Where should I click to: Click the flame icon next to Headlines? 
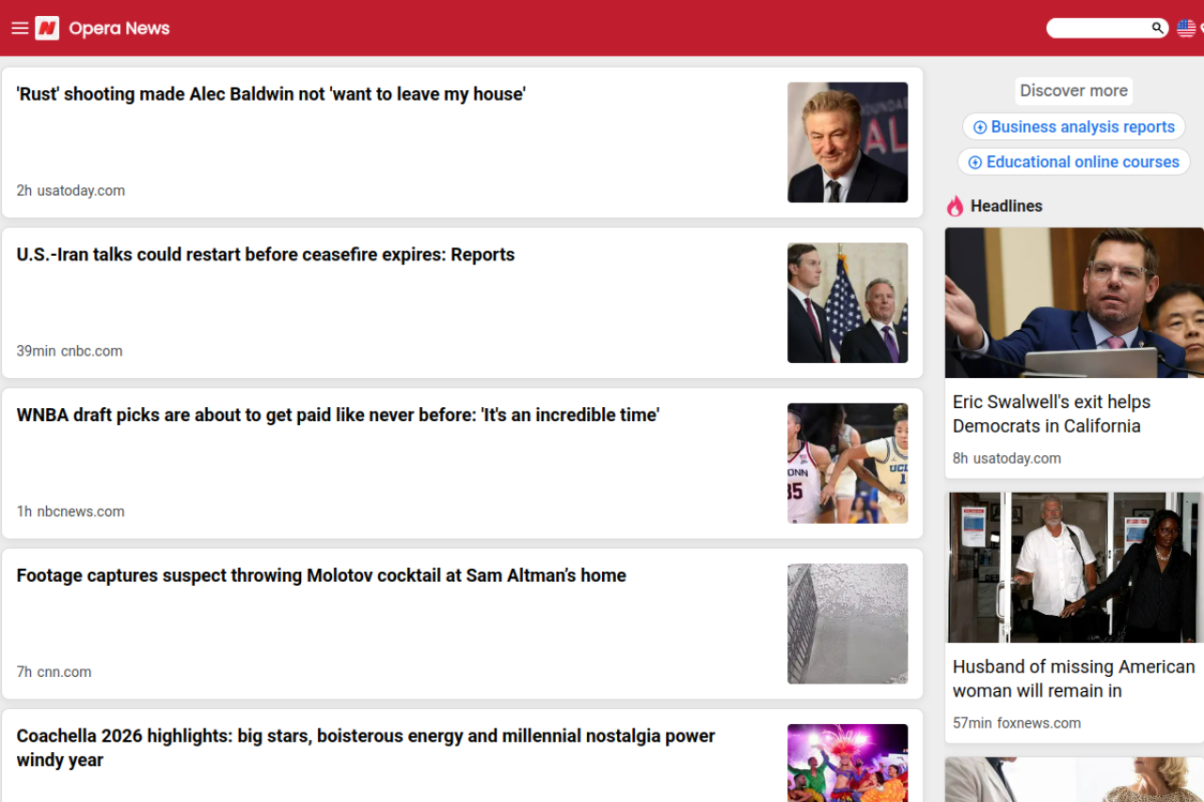955,206
